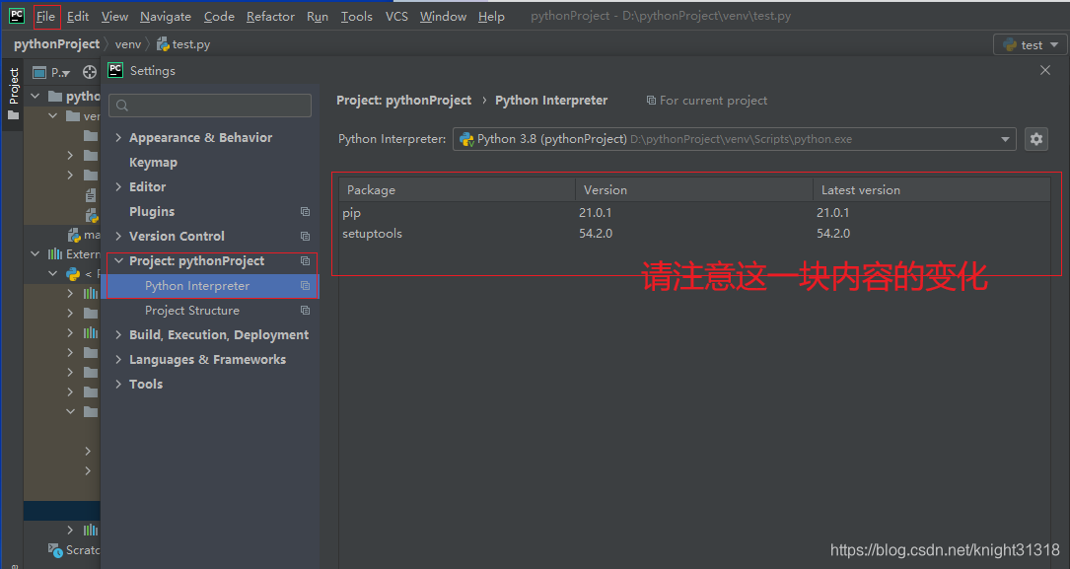Click project-level icon beside Version Control
Image resolution: width=1070 pixels, height=569 pixels.
tap(305, 236)
